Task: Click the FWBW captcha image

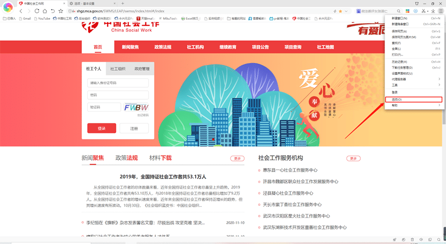Action: (x=136, y=107)
